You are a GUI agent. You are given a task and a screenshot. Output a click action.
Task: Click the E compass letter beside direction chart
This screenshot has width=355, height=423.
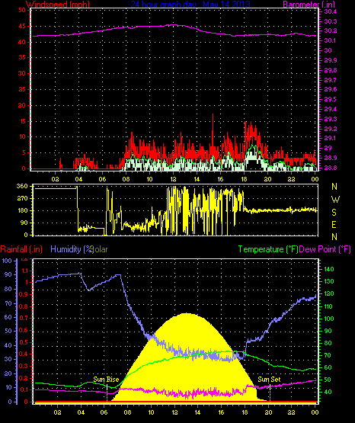pyautogui.click(x=334, y=224)
